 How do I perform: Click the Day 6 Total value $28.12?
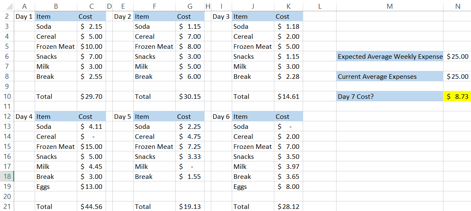click(x=288, y=206)
